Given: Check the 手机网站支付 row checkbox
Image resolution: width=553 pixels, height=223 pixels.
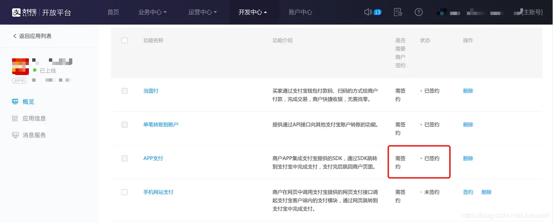Looking at the screenshot, I should (x=125, y=192).
